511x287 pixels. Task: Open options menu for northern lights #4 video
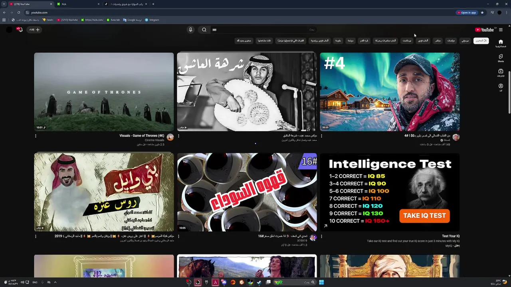click(x=321, y=136)
